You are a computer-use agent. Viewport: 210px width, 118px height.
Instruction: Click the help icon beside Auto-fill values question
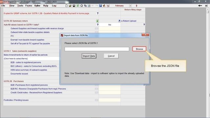(x=98, y=25)
